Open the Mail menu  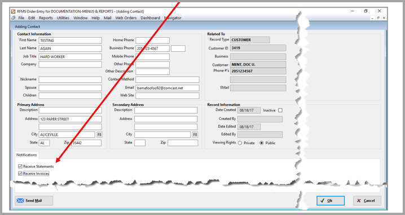click(x=107, y=18)
